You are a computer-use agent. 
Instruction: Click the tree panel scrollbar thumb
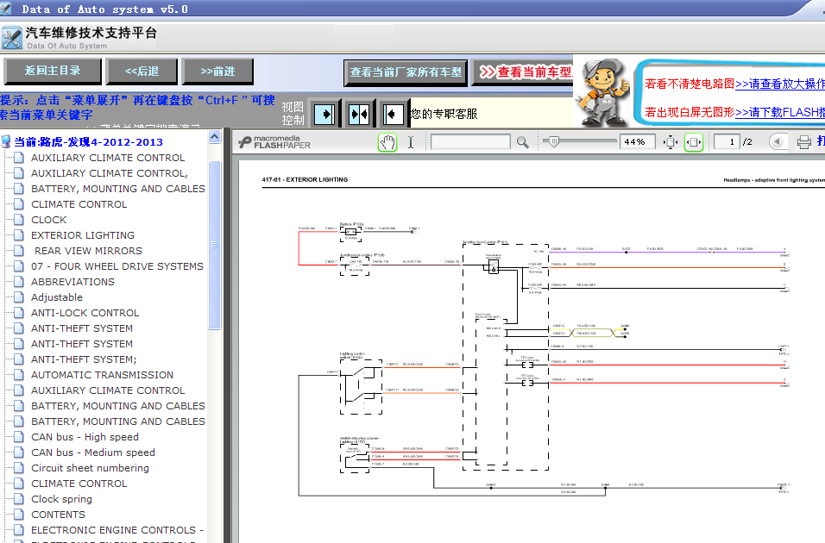tap(214, 245)
